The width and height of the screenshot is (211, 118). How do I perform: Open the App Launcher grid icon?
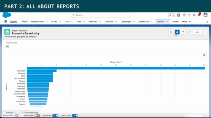[5, 22]
